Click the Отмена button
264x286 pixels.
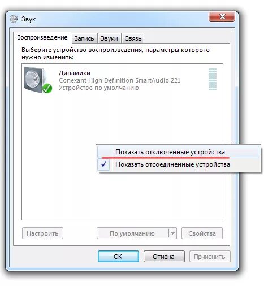[x=164, y=256]
